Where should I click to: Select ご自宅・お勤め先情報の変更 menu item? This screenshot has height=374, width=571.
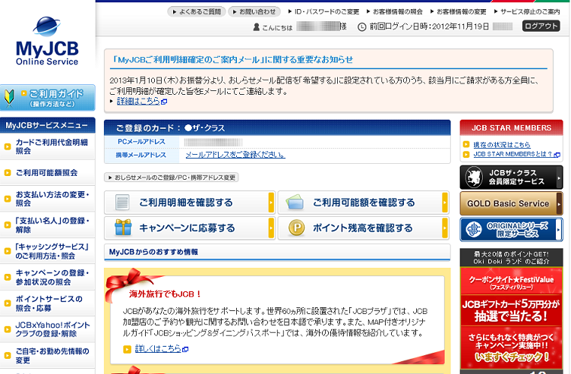click(x=48, y=356)
